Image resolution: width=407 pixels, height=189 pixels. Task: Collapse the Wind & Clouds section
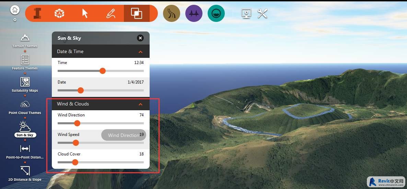pos(140,104)
